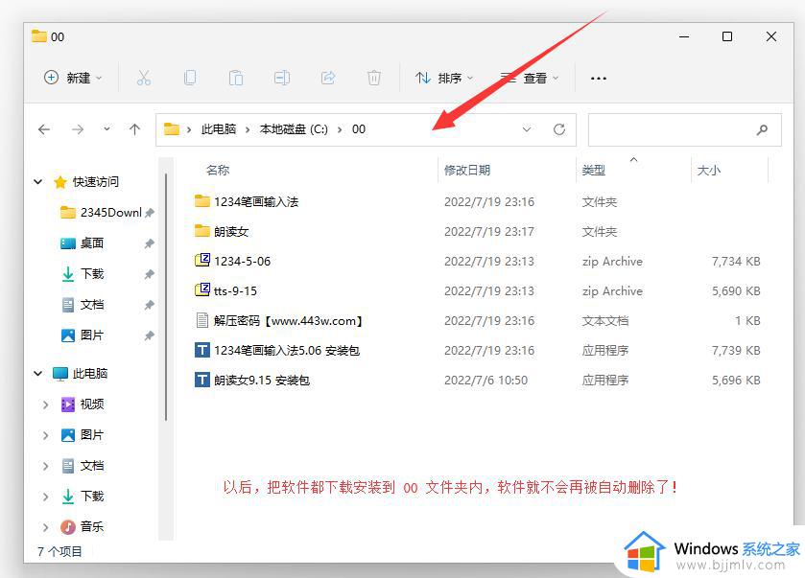Screen dimensions: 805x578
Task: Expand address bar history dropdown
Action: click(527, 129)
